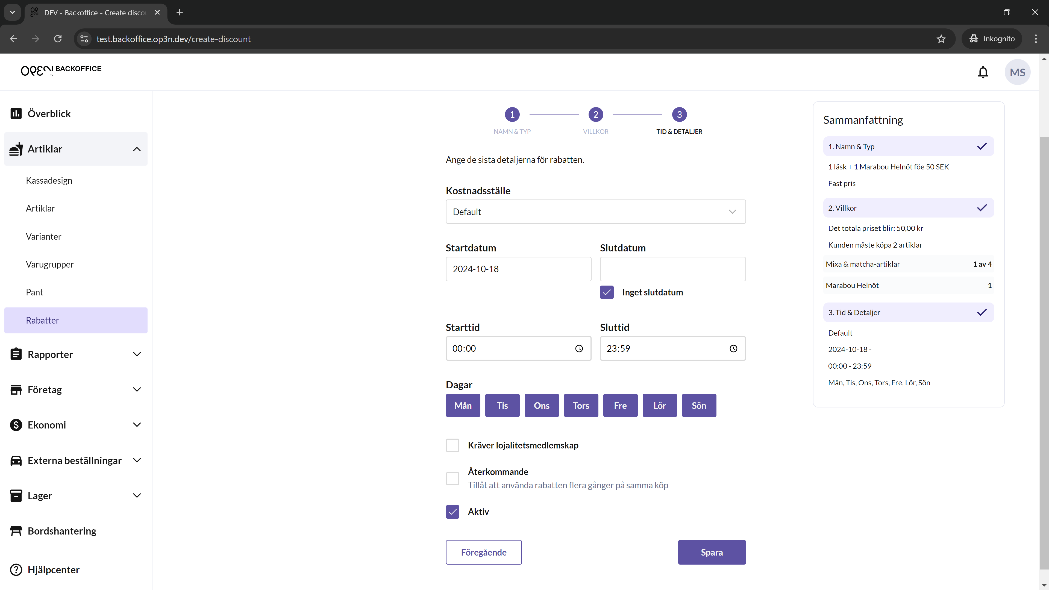Click summary section 3. Tid & Detaljer

[908, 312]
